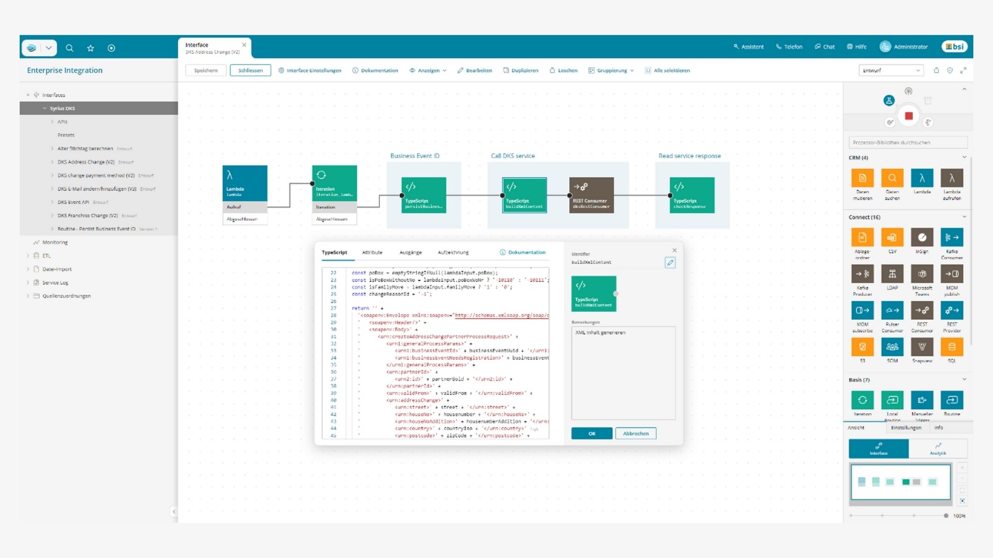Edit the identifier with pencil icon

[x=670, y=262]
